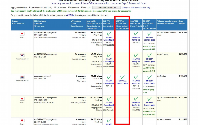Click SSL-VPN green checkmark for vpn562048555
The height and width of the screenshot is (125, 198).
109,121
